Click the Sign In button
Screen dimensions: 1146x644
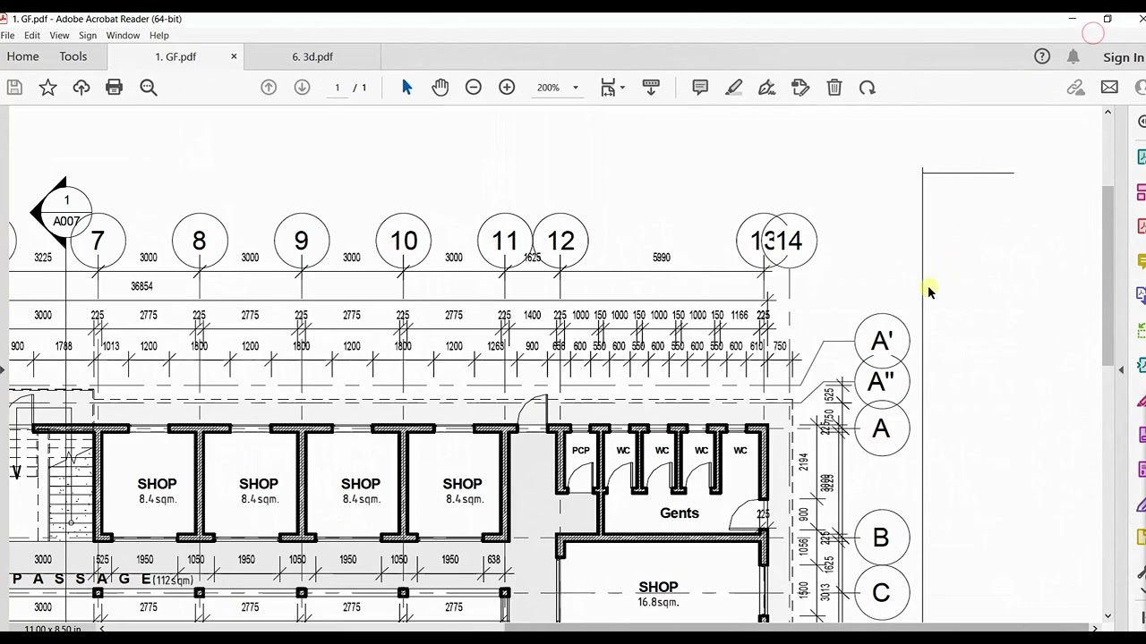click(1123, 57)
